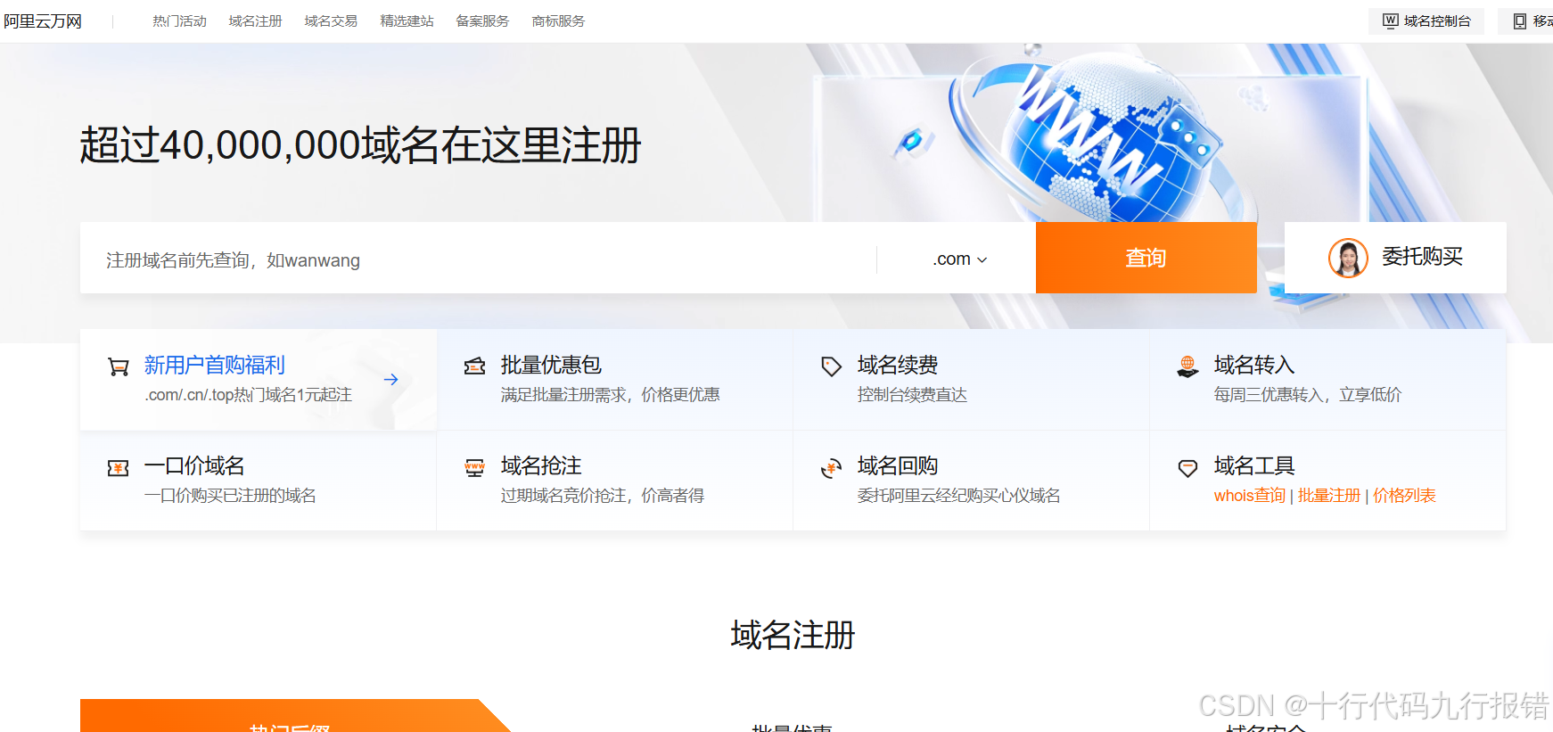Click the 域名注册 section heading
1553x732 pixels.
793,636
